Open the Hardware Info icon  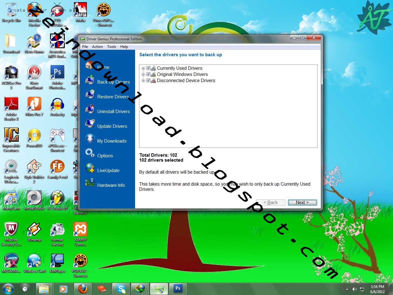tap(90, 183)
